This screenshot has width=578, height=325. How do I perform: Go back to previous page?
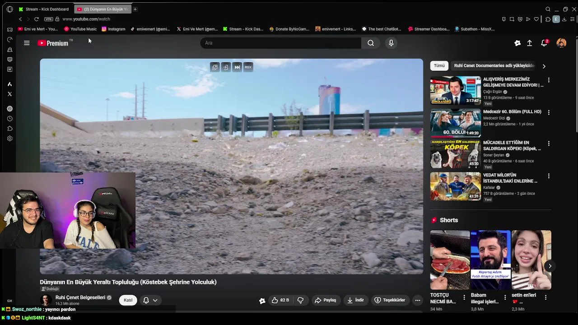20,19
